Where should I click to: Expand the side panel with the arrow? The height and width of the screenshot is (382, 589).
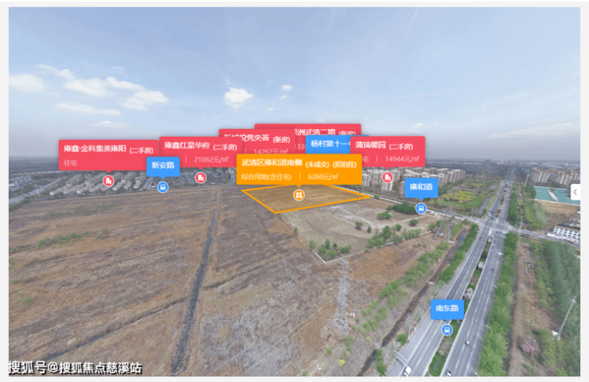point(575,193)
